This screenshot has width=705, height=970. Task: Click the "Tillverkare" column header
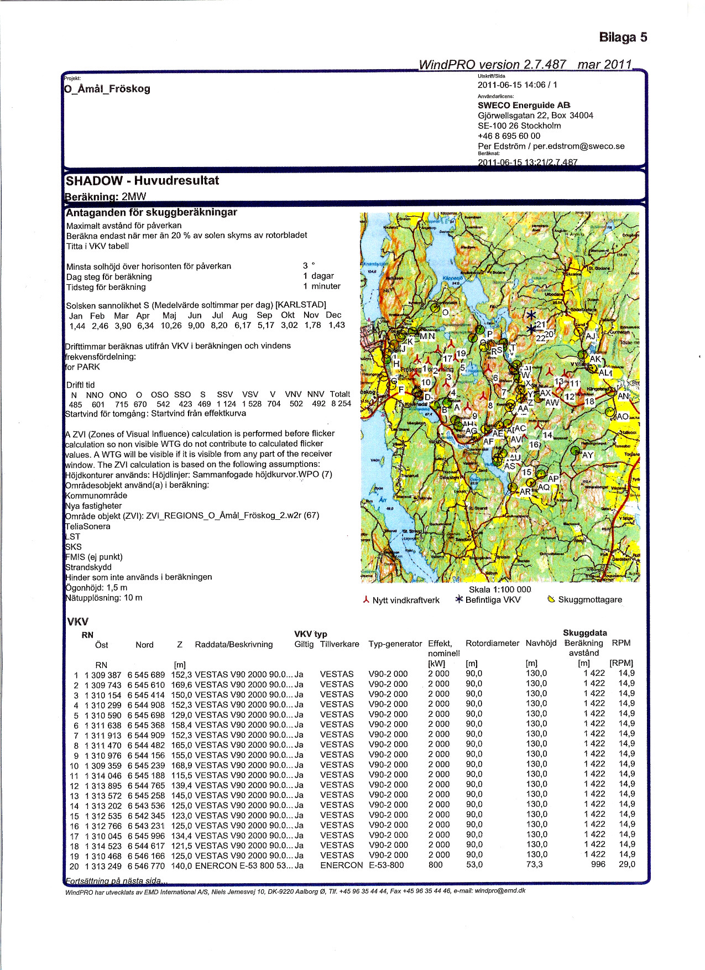pyautogui.click(x=340, y=644)
